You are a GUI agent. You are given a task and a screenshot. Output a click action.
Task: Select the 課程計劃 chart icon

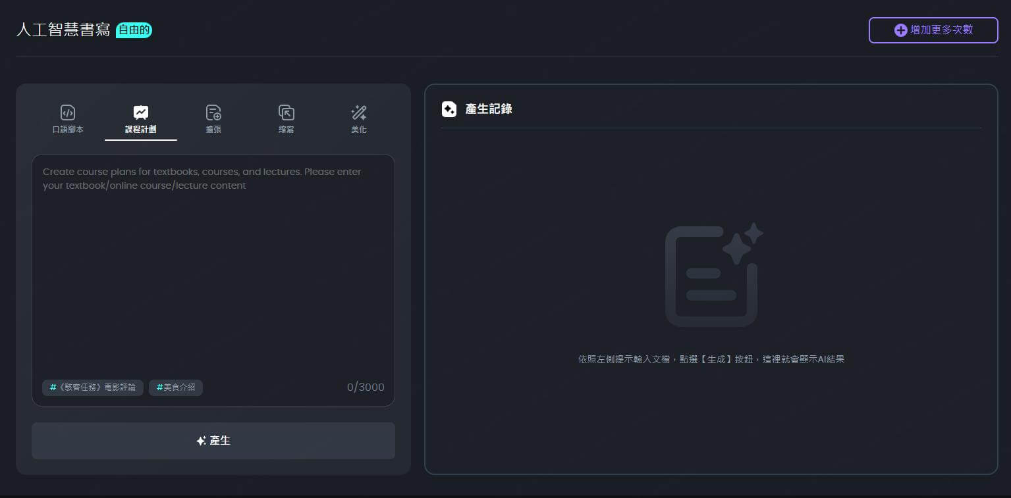(x=141, y=112)
